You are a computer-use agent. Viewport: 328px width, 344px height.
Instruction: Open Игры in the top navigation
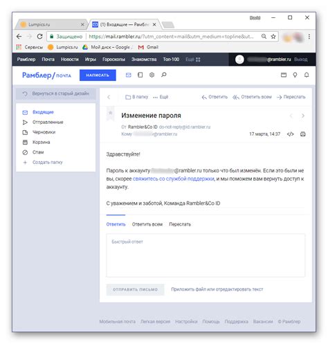(x=91, y=60)
